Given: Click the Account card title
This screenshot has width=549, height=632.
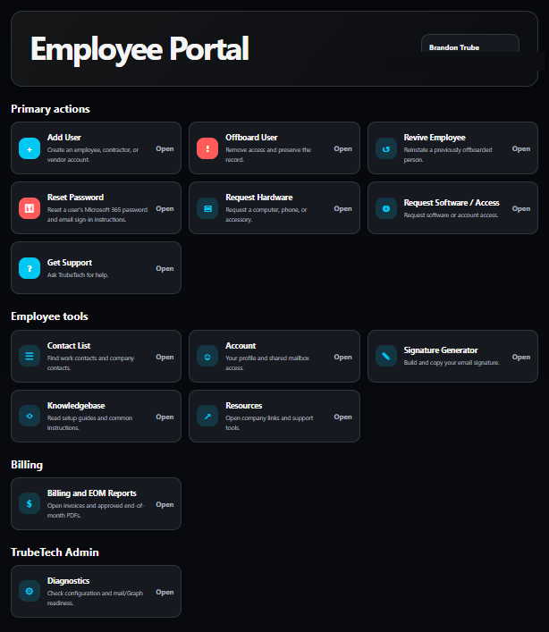Looking at the screenshot, I should click(241, 345).
